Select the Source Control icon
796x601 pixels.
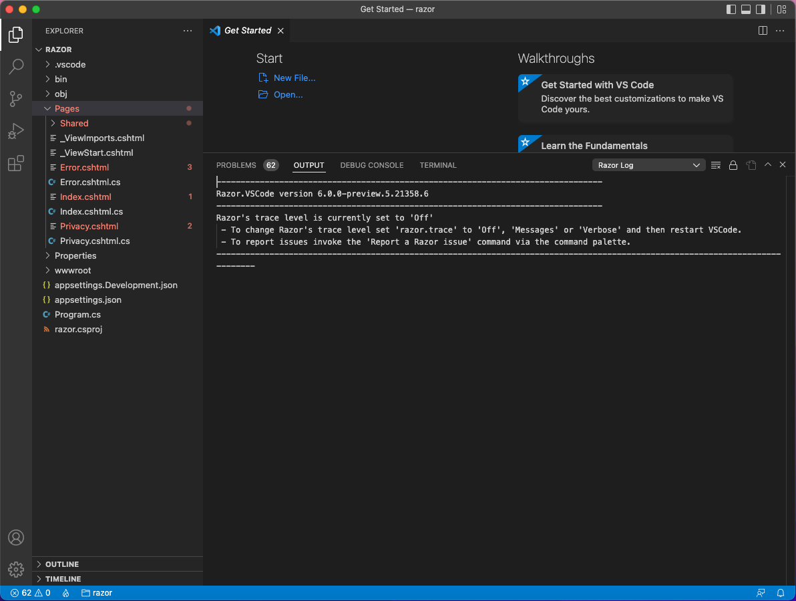16,98
